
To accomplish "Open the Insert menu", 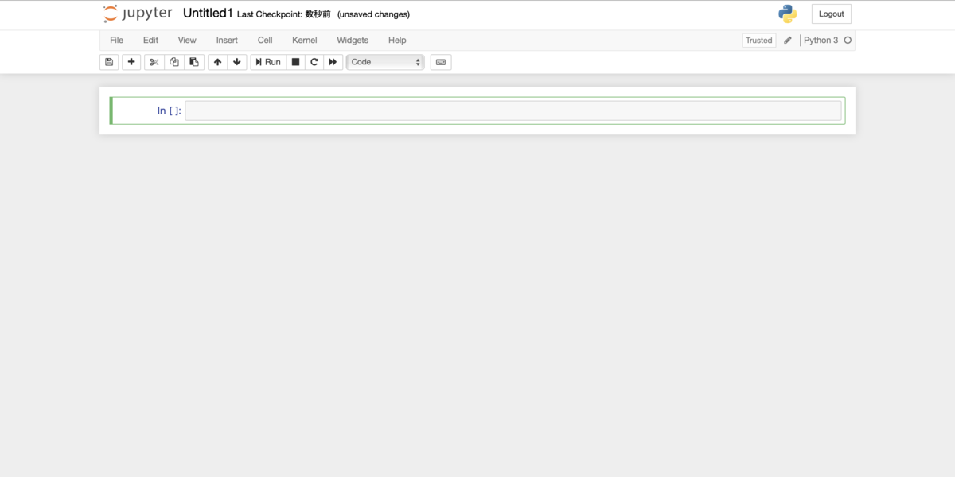I will [227, 40].
